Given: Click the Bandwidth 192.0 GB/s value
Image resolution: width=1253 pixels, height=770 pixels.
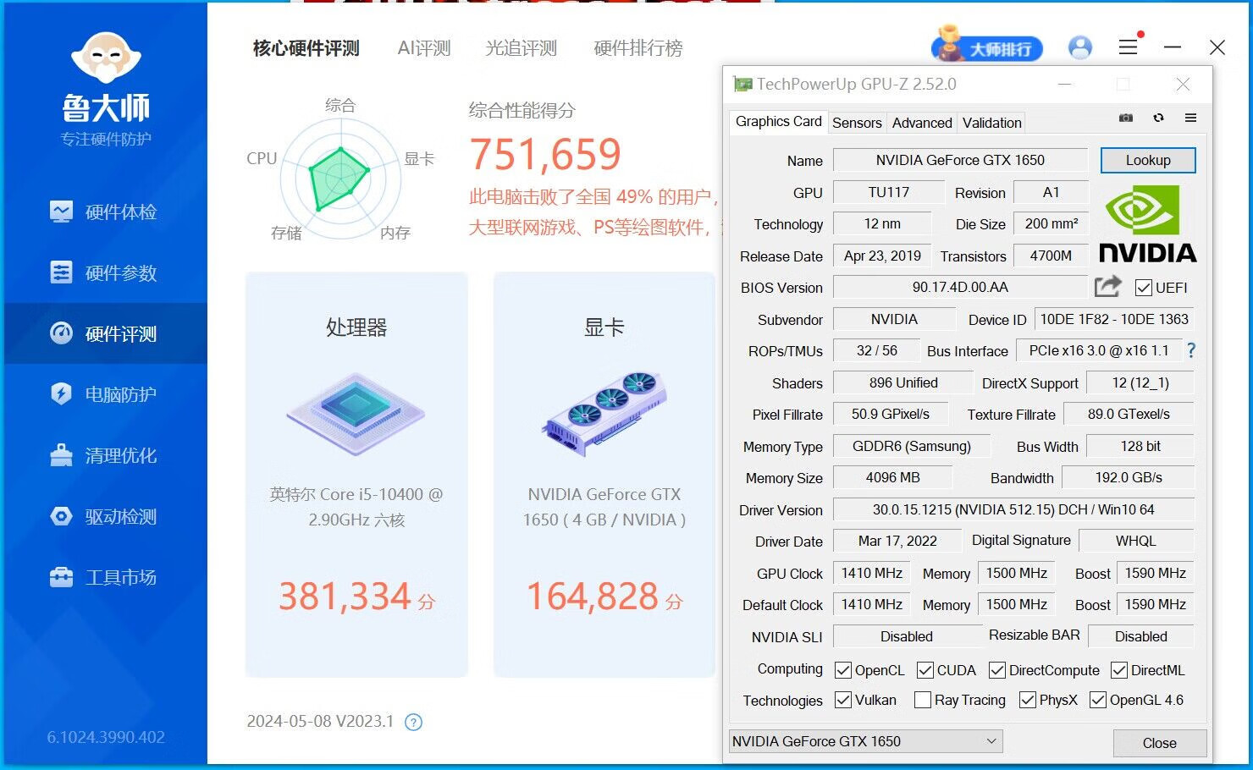Looking at the screenshot, I should point(1128,477).
